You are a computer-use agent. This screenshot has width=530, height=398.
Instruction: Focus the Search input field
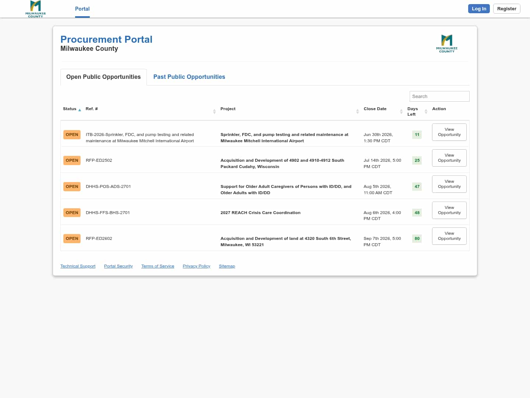click(439, 96)
